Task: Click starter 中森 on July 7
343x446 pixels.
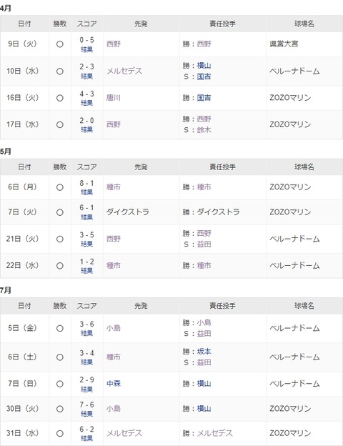Action: click(114, 384)
